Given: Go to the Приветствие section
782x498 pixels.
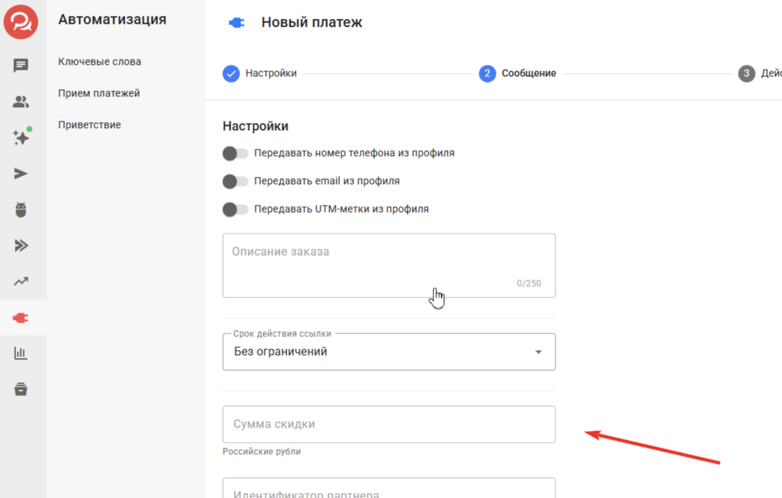Looking at the screenshot, I should click(x=89, y=124).
